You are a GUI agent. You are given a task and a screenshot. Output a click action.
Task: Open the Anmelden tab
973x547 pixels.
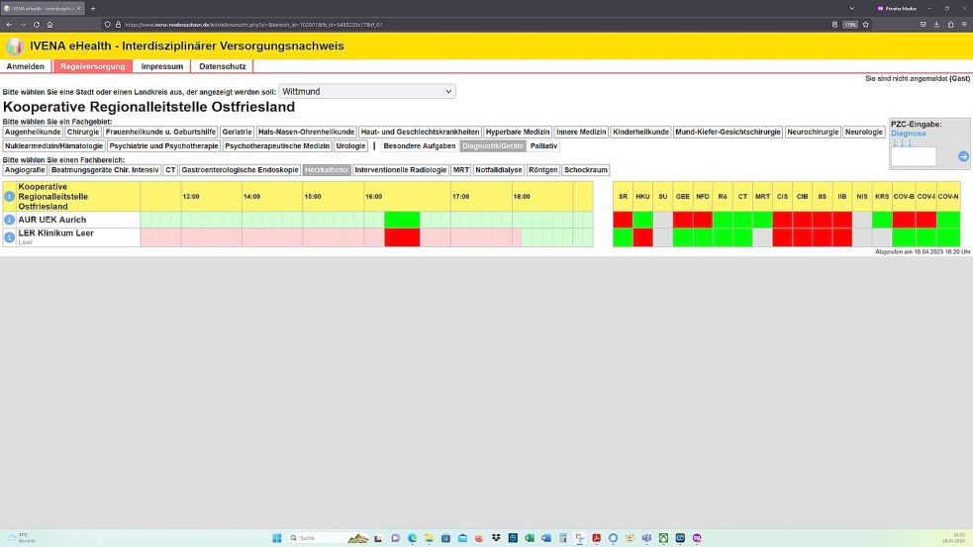(26, 66)
